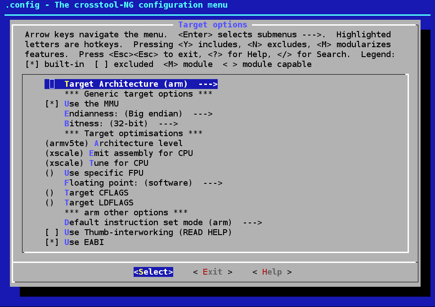The height and width of the screenshot is (307, 435).
Task: Select the Target CFLAGS entry
Action: point(87,193)
